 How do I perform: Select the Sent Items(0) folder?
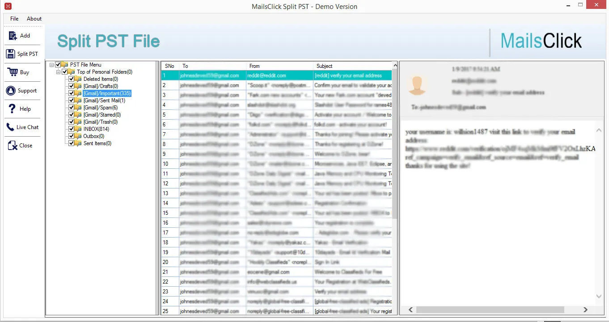[97, 143]
